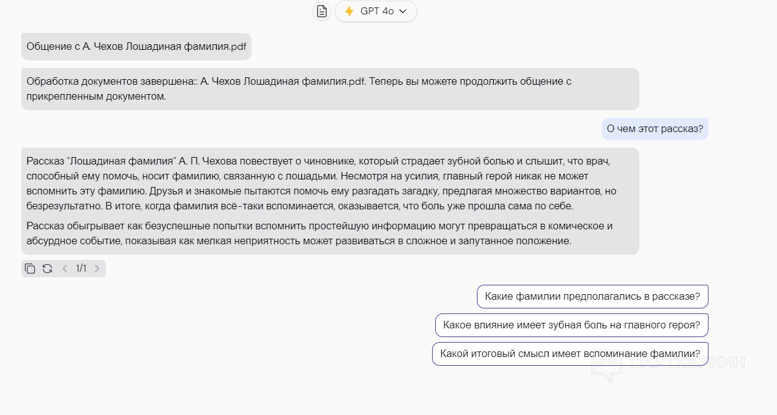Viewport: 777px width, 415px height.
Task: Click the document icon beside the model selector
Action: (321, 11)
